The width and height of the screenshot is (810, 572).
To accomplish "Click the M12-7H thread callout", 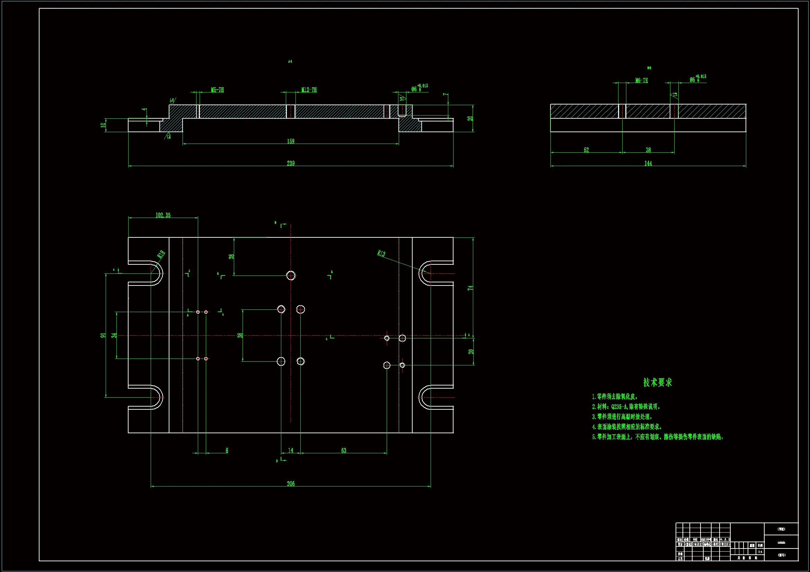I will tap(309, 90).
